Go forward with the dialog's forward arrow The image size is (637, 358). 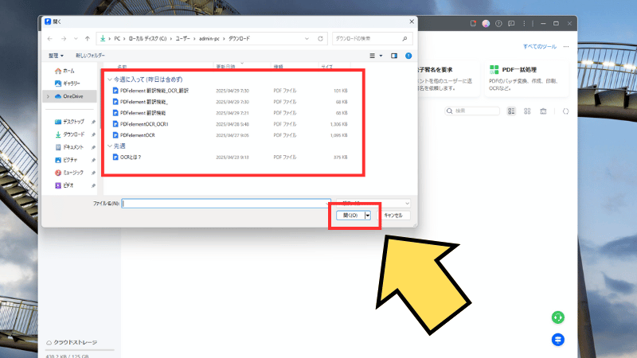[x=64, y=38]
